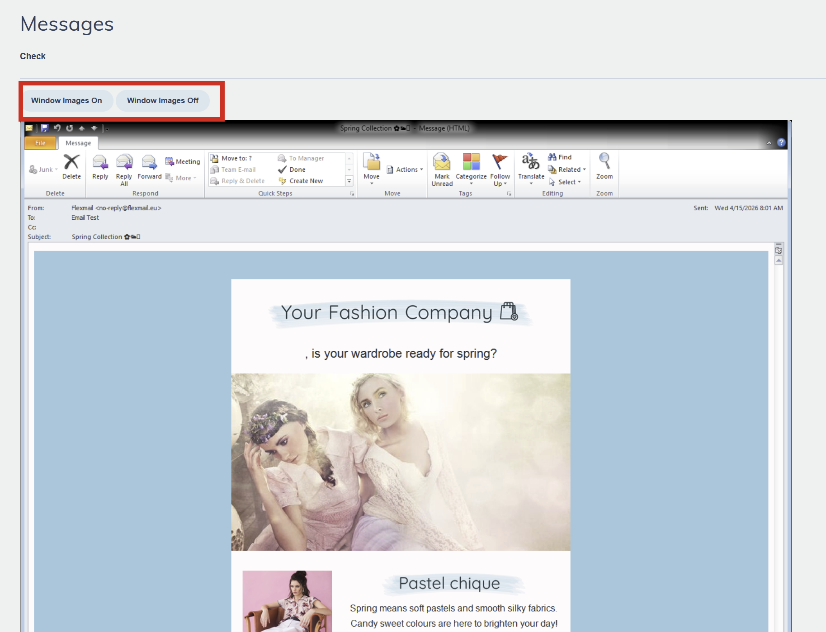Collapse the ribbon with the chevron
Screen dimensions: 826x632
[769, 143]
